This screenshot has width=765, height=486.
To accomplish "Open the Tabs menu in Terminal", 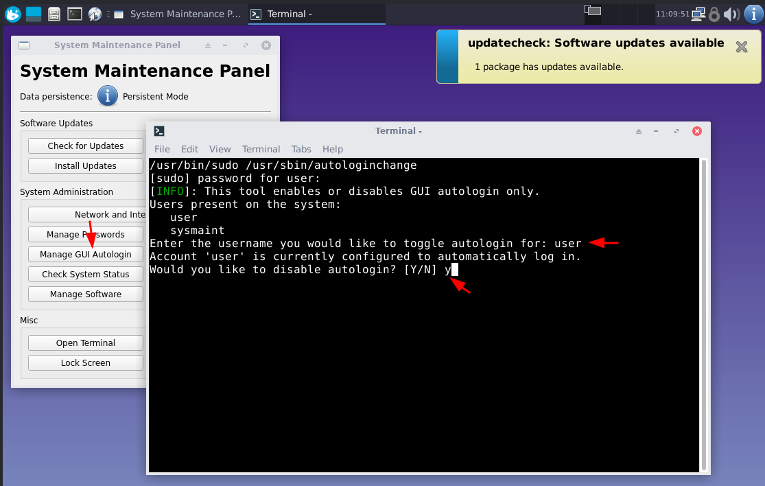I will pos(301,149).
